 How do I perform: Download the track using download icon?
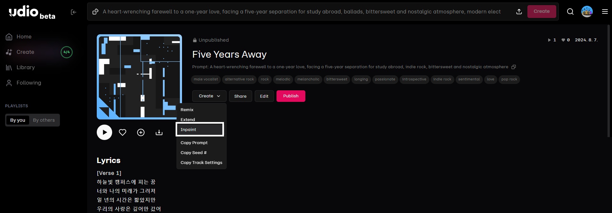pyautogui.click(x=159, y=132)
